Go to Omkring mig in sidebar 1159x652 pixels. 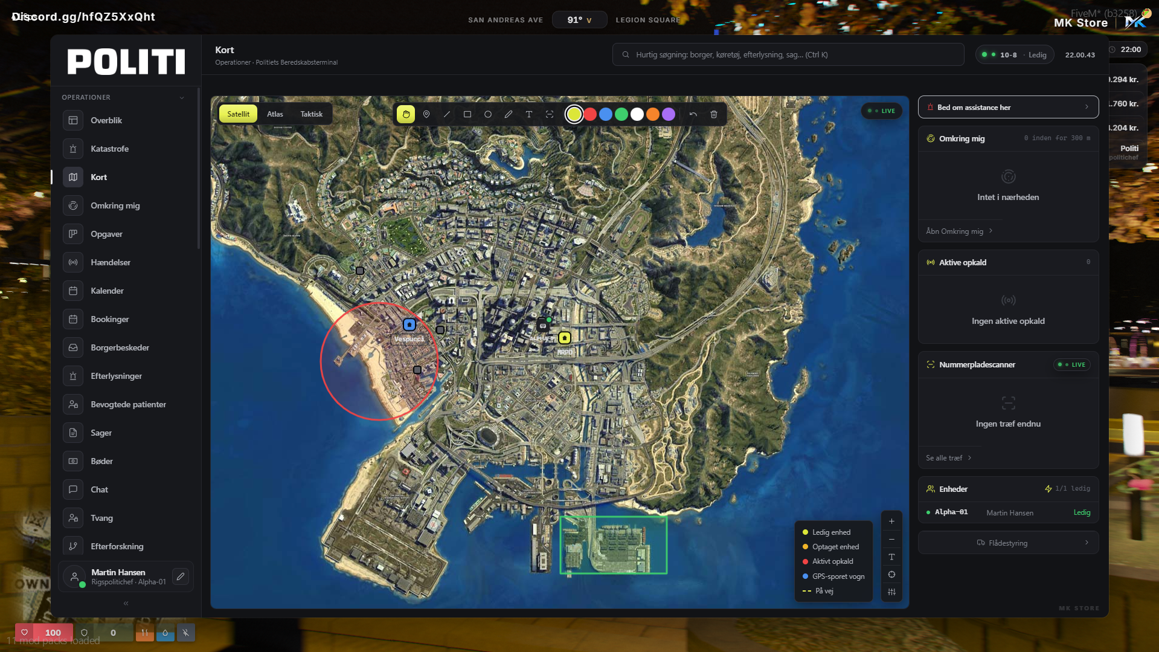point(124,205)
